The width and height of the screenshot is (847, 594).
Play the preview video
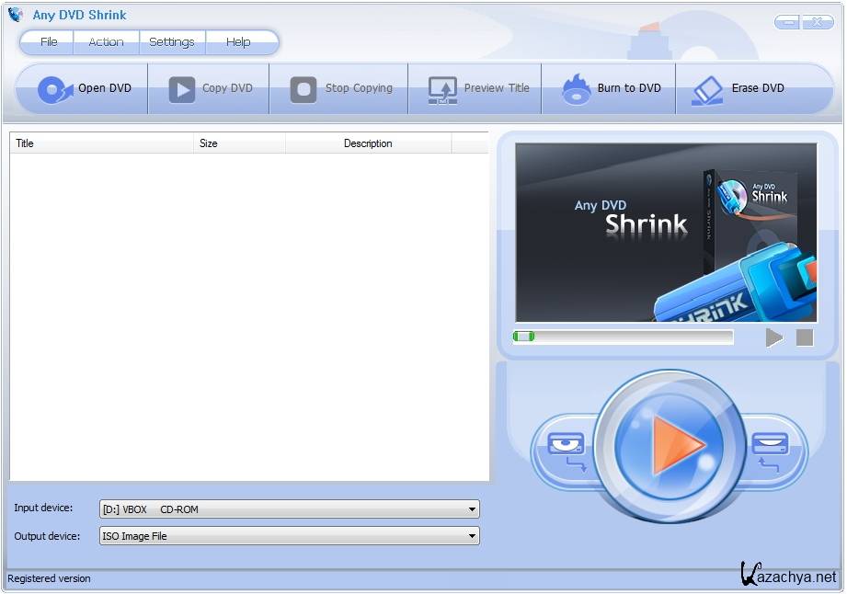[x=774, y=337]
